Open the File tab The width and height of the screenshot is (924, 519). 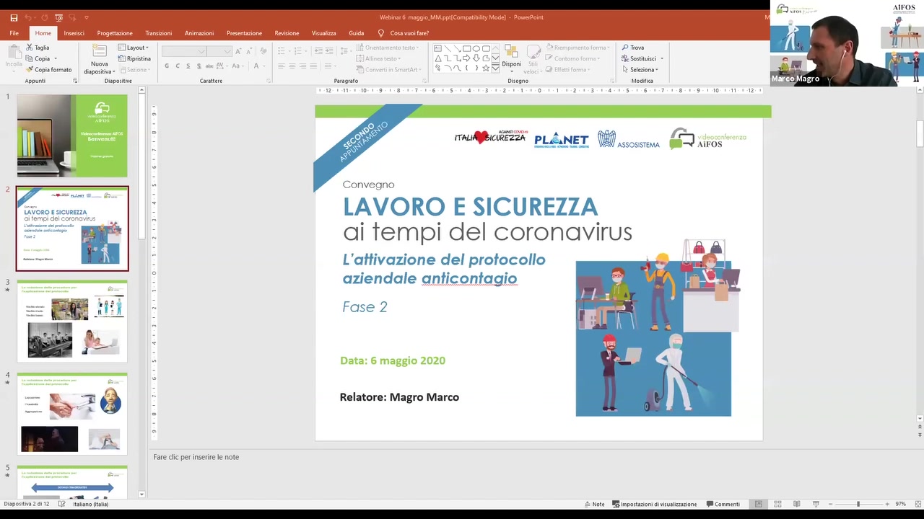tap(14, 33)
